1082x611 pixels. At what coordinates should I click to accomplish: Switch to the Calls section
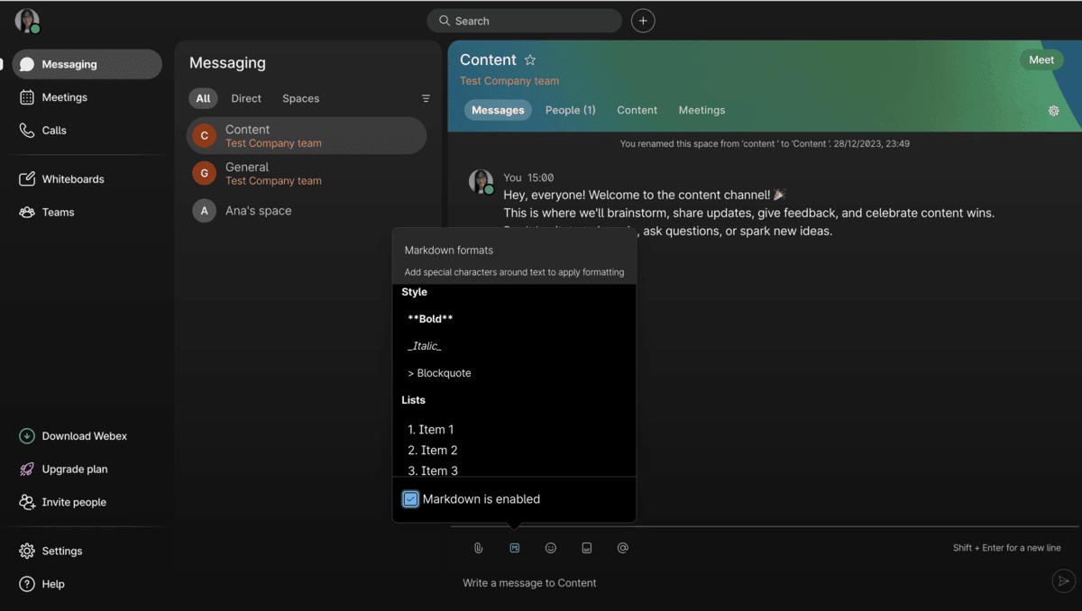55,130
